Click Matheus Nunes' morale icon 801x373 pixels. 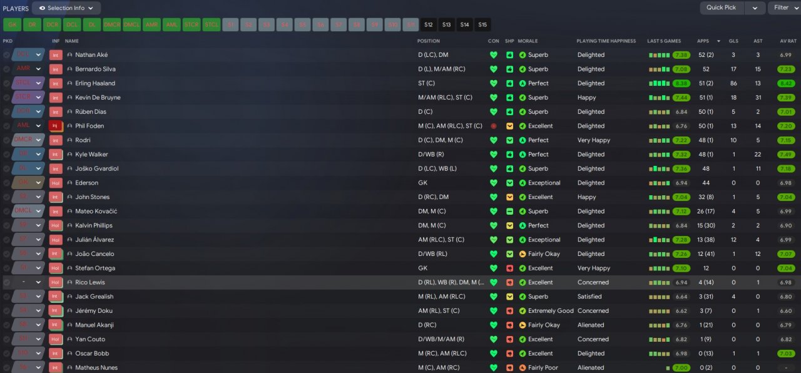523,367
